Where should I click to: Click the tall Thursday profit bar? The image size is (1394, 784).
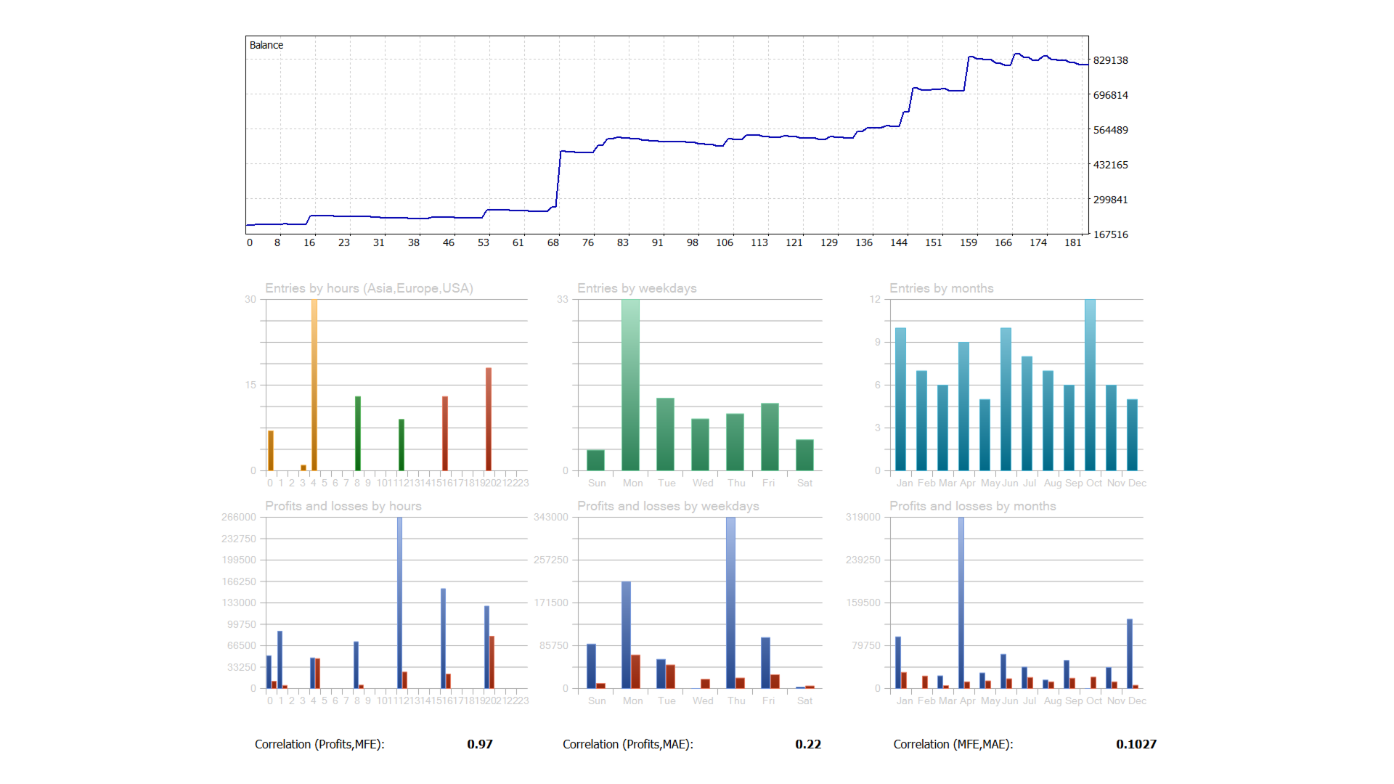730,603
